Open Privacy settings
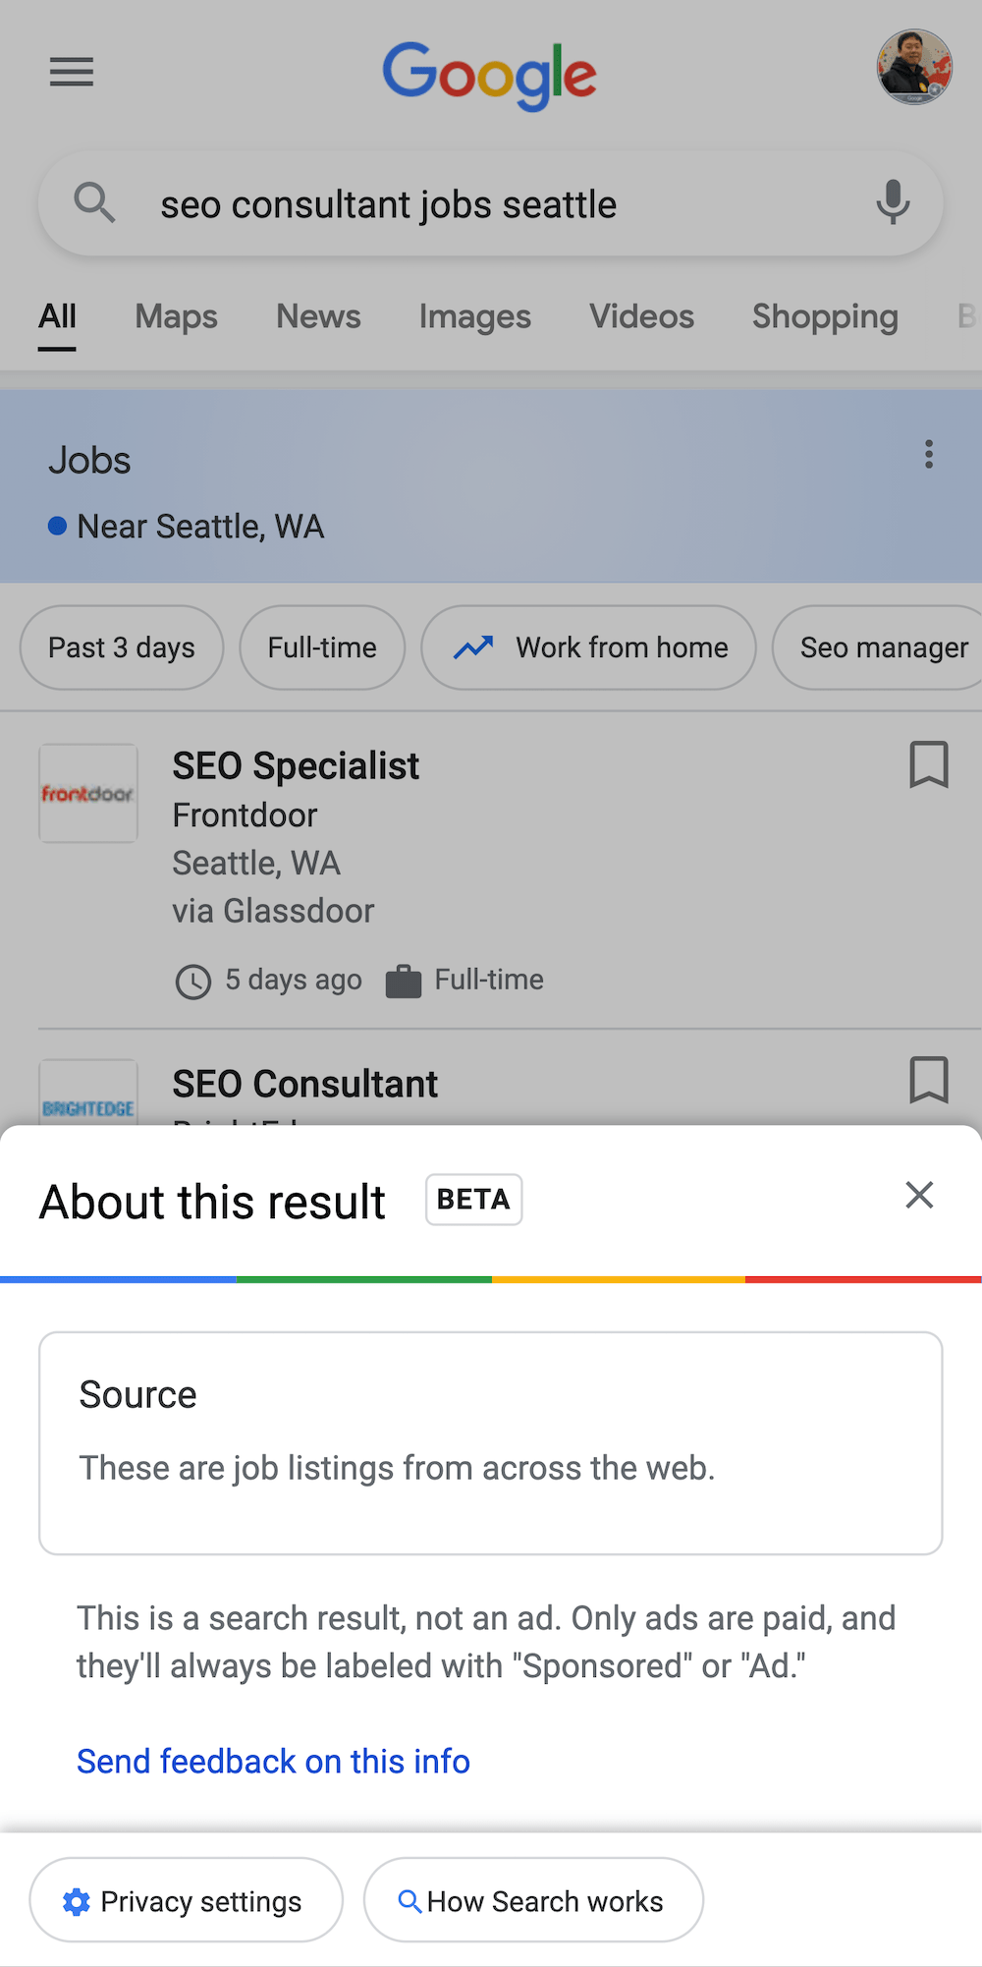 (x=187, y=1900)
